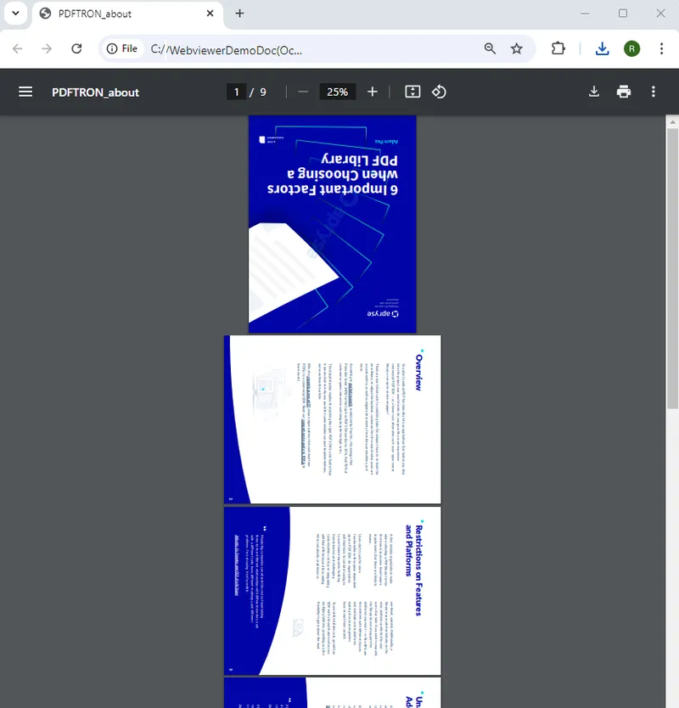Close the PDFTRON_about tab
679x708 pixels.
click(210, 14)
